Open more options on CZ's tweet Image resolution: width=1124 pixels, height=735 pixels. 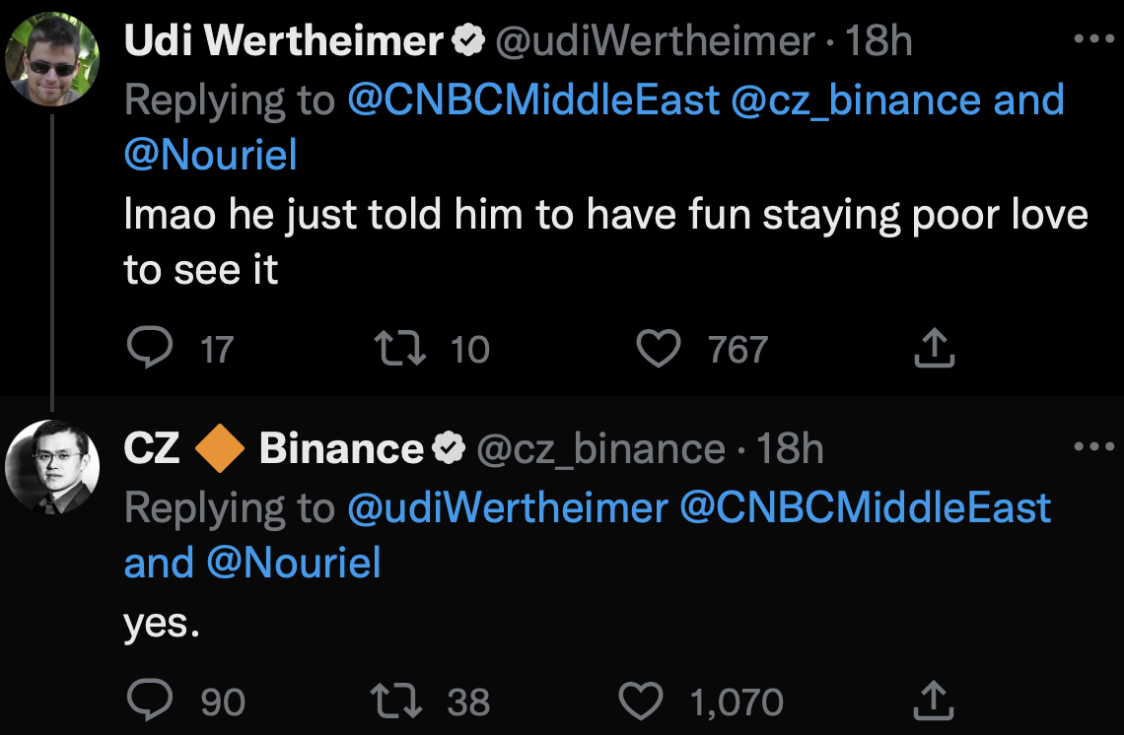point(1092,448)
